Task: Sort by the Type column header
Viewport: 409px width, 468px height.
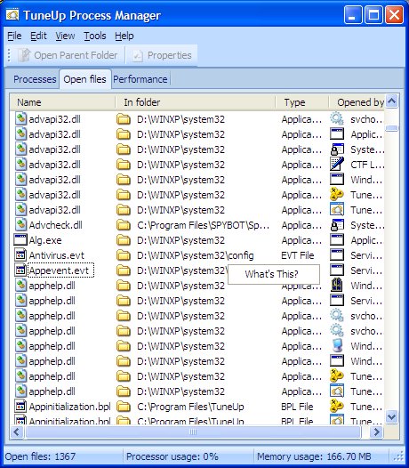Action: [302, 102]
